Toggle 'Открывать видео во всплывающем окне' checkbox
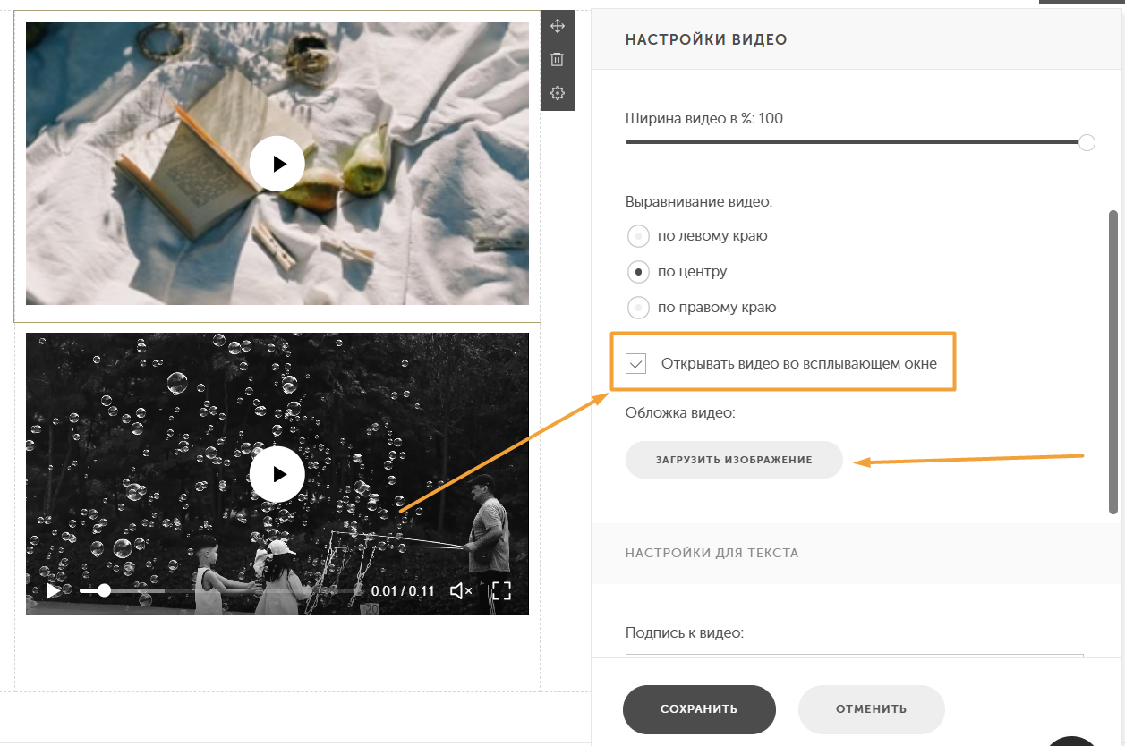Viewport: 1125px width, 746px height. coord(636,364)
